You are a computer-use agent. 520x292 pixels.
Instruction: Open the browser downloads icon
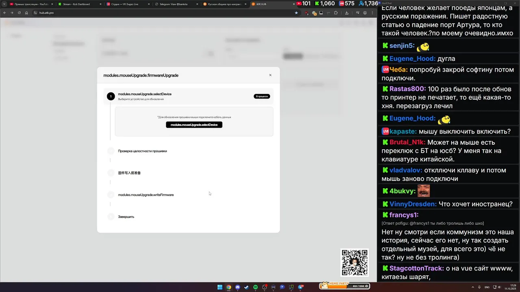tap(347, 13)
